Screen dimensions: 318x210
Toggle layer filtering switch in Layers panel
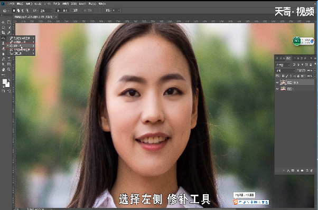click(x=315, y=64)
